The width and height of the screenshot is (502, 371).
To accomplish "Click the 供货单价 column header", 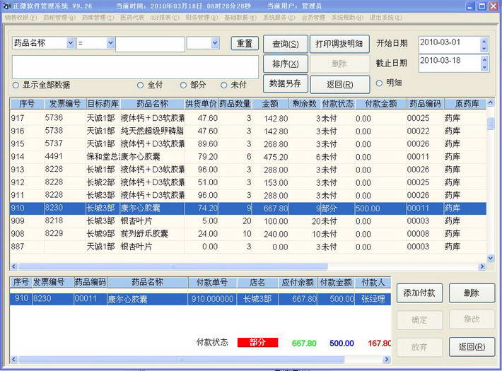I will click(201, 104).
